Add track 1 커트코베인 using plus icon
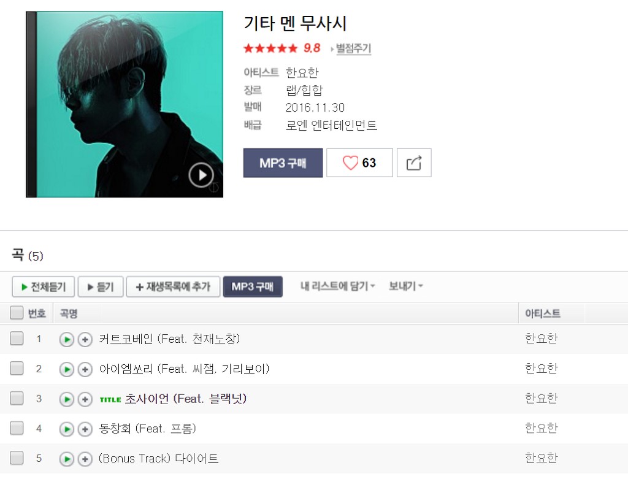Image resolution: width=628 pixels, height=479 pixels. pos(85,340)
